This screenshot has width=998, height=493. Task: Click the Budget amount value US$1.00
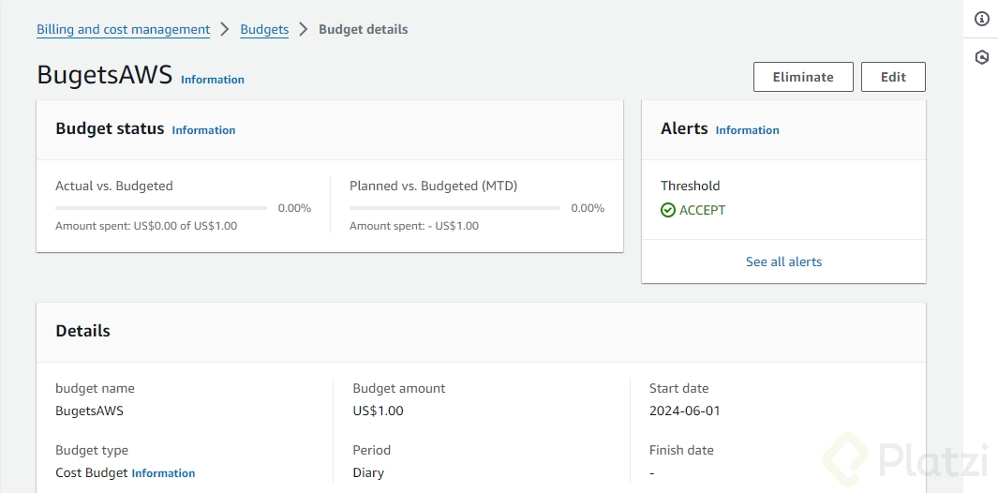378,411
